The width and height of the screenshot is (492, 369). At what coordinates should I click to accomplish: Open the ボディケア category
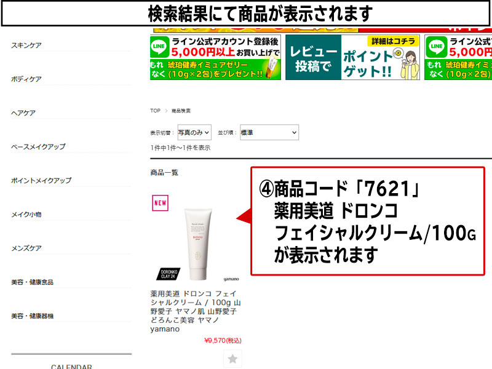(x=26, y=79)
